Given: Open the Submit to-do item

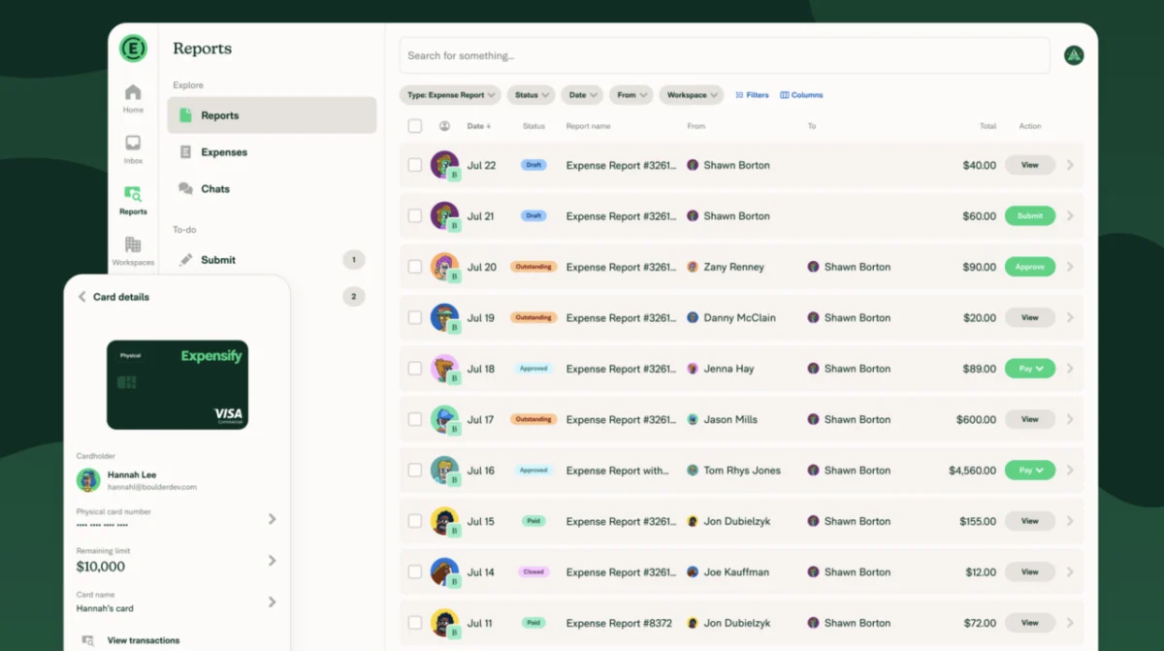Looking at the screenshot, I should [272, 260].
